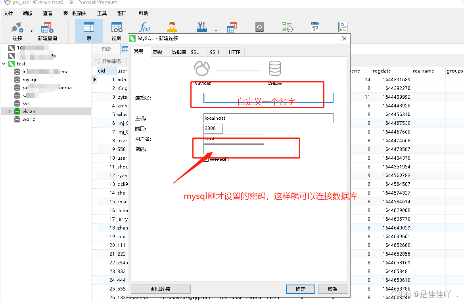Select the mysql database in the tree

tap(29, 80)
